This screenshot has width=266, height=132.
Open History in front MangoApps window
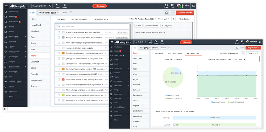(156, 42)
